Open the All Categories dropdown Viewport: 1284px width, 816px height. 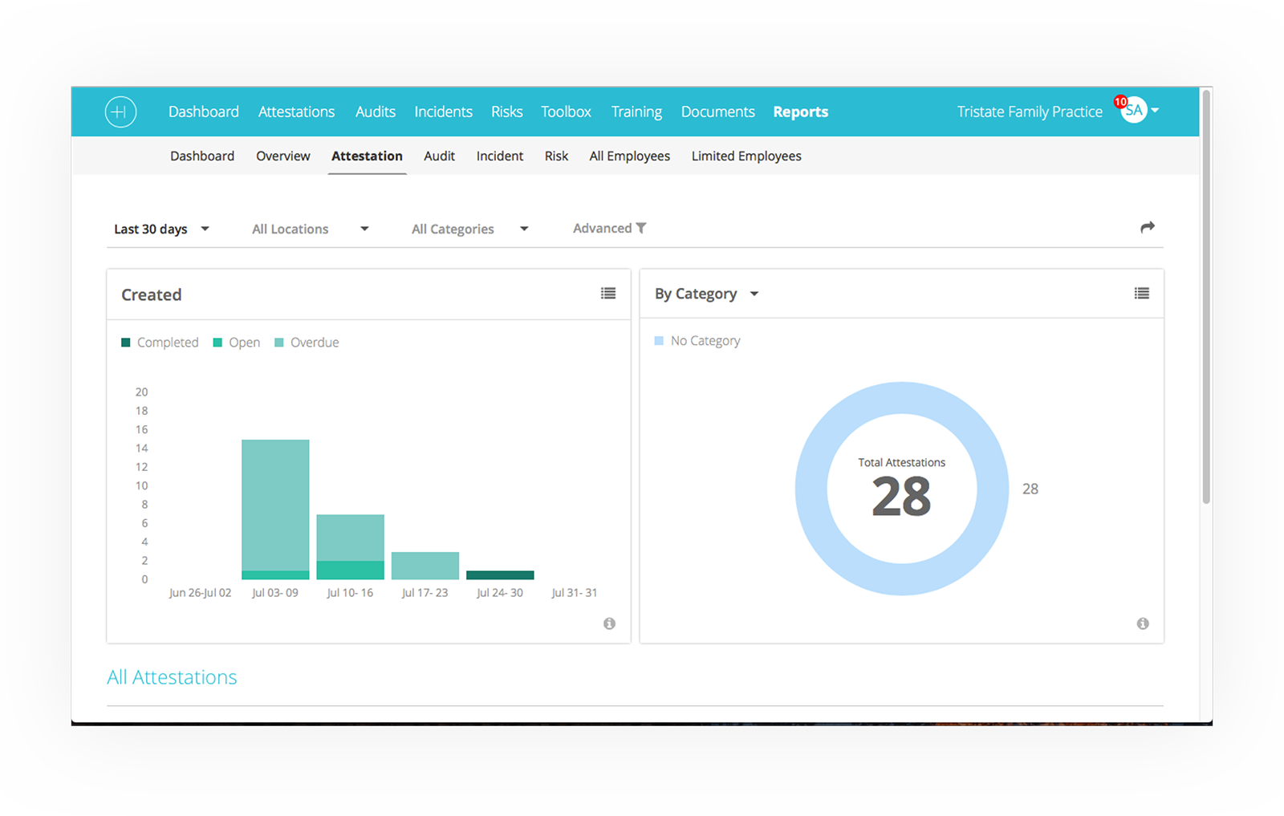(470, 229)
